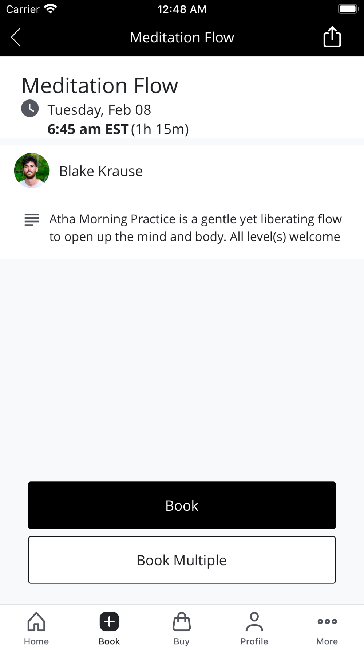The height and width of the screenshot is (648, 364).
Task: Tap the Atha Morning Practice description
Action: (x=195, y=228)
